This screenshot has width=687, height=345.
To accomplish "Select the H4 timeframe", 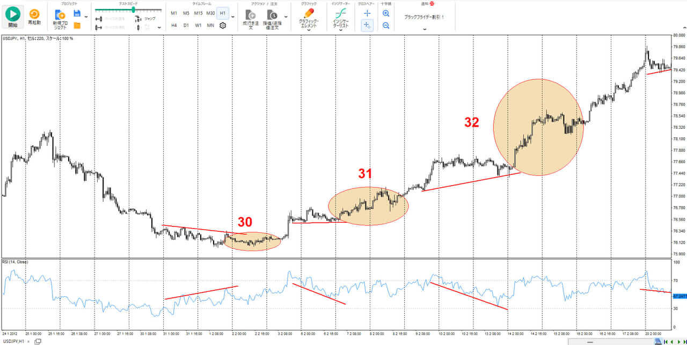I will (174, 25).
